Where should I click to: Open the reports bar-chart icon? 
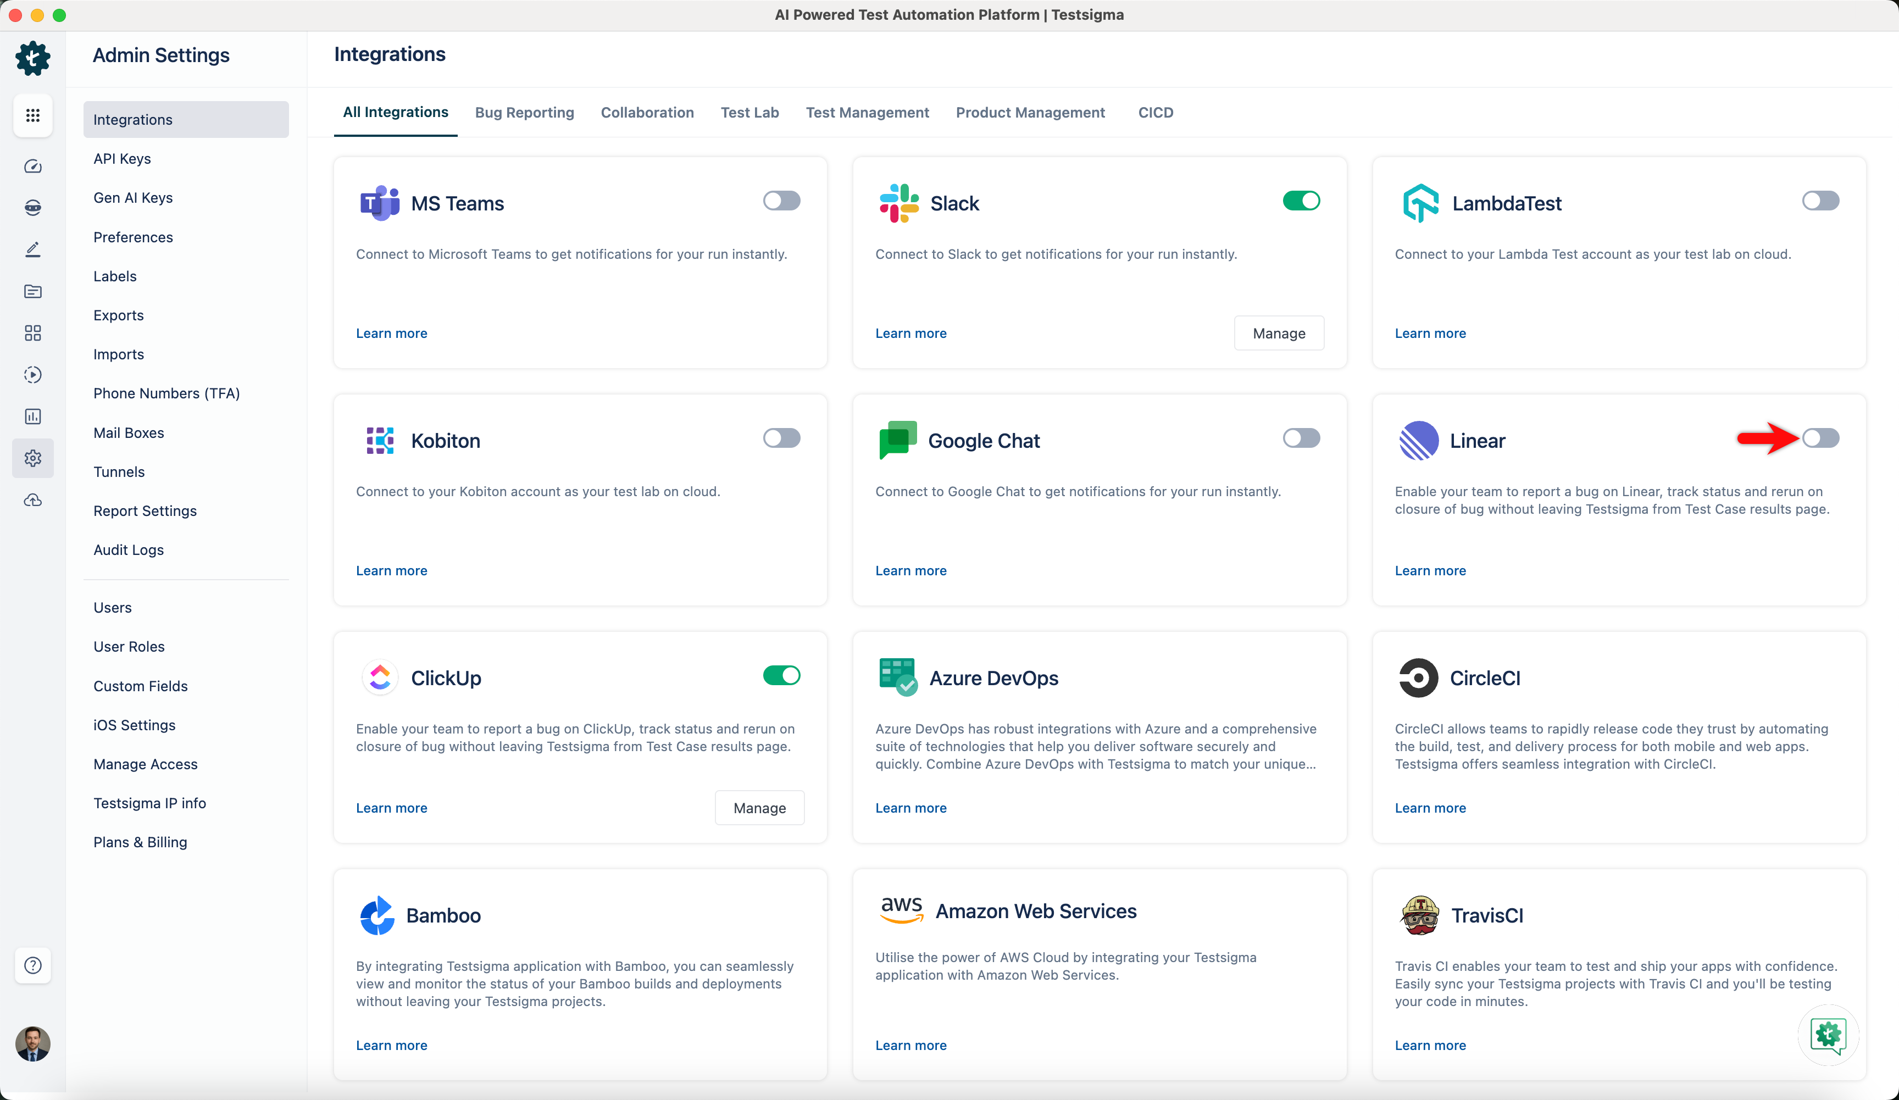coord(32,416)
